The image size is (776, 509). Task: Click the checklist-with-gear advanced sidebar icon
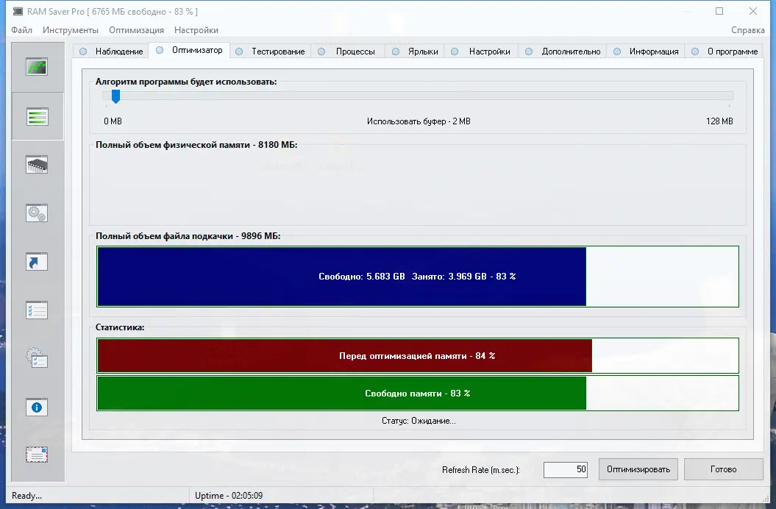[37, 358]
